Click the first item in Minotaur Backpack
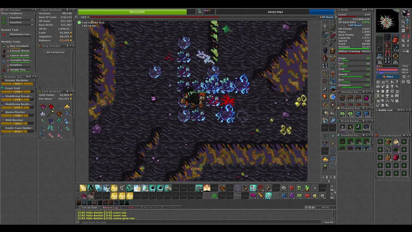This screenshot has width=412, height=232. [x=342, y=98]
